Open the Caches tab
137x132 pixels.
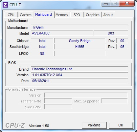click(26, 15)
